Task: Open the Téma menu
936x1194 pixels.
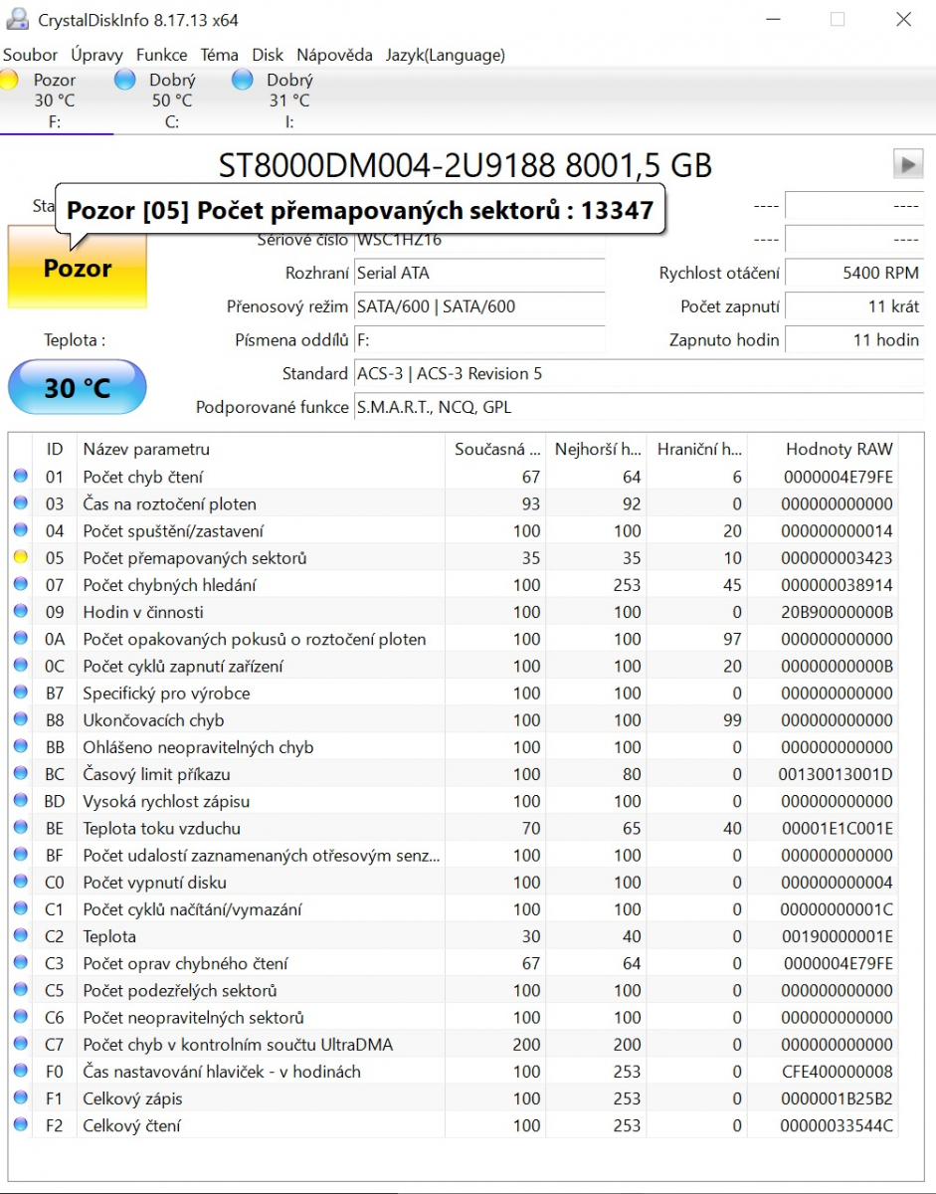Action: (x=219, y=55)
